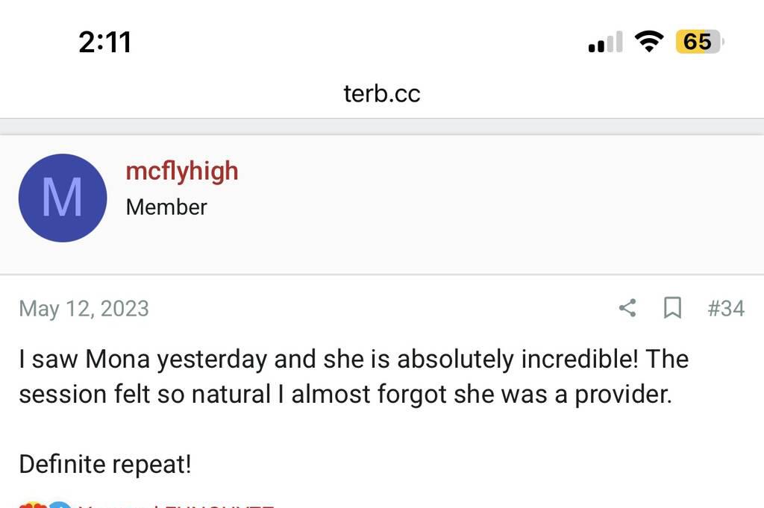Bookmark this post with the bookmark icon
Image resolution: width=764 pixels, height=508 pixels.
[x=672, y=307]
